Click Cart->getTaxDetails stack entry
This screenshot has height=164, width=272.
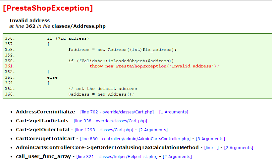tap(42, 121)
